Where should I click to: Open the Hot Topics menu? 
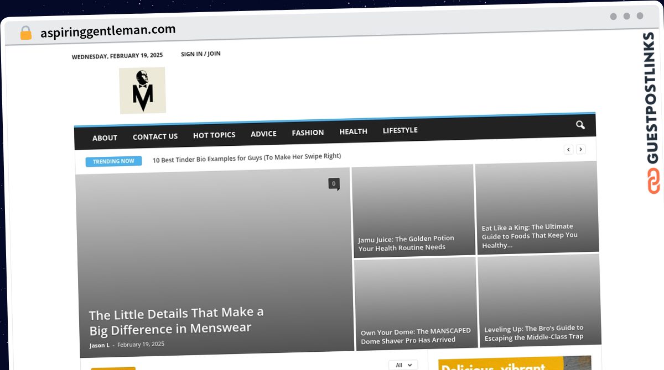tap(214, 135)
